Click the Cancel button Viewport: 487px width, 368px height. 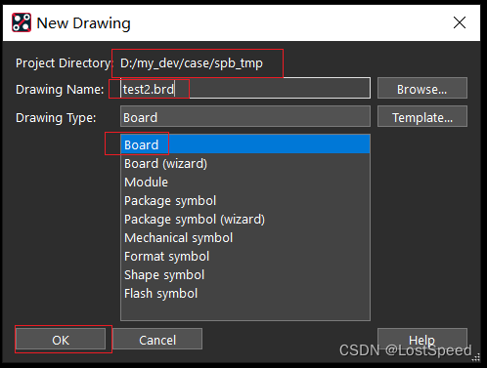coord(157,339)
